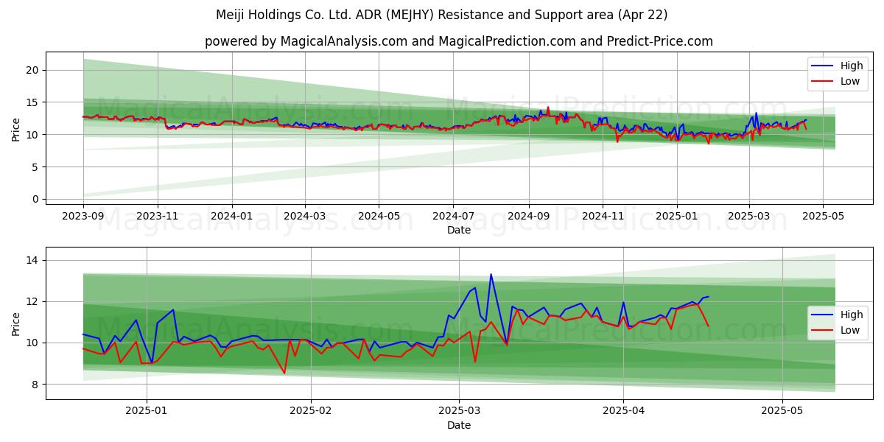Click the 2024-05 tick label
The image size is (884, 442).
379,216
